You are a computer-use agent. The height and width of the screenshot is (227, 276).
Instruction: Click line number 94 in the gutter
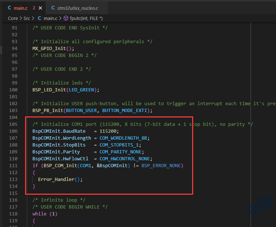(x=15, y=49)
